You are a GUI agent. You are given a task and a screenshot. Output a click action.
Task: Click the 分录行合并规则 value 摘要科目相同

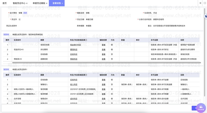[x=158, y=19]
